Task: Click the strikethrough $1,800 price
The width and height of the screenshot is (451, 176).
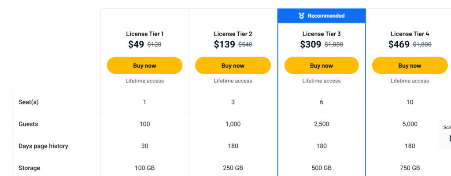Action: 422,44
